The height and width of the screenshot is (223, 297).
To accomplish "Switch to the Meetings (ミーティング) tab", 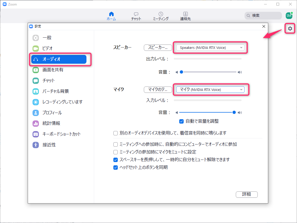I will point(161,16).
